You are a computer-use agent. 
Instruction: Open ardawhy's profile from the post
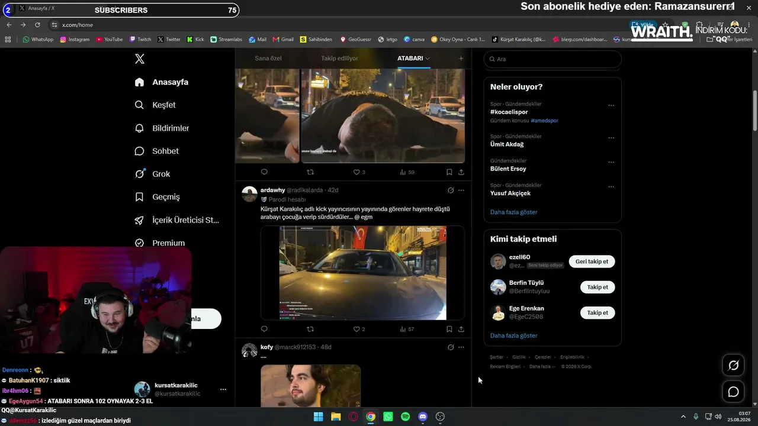pos(272,190)
